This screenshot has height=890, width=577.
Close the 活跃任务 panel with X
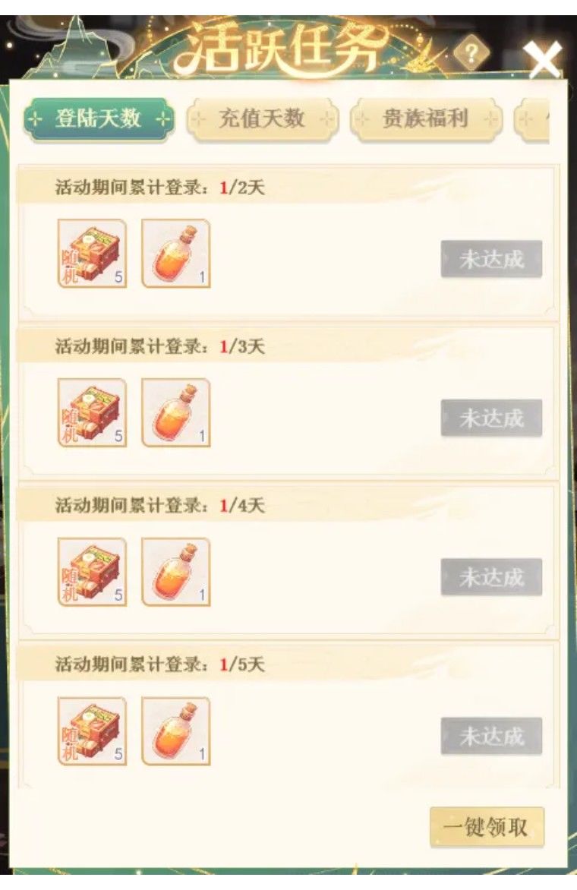coord(542,59)
